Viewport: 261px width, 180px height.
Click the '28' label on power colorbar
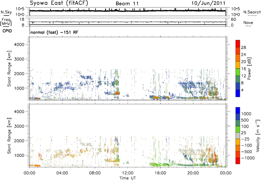click(x=243, y=47)
